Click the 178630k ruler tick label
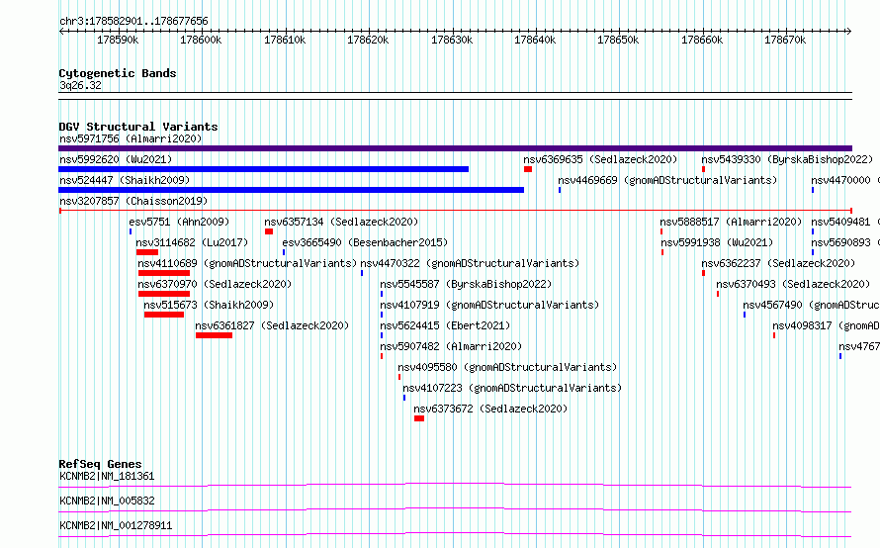This screenshot has width=880, height=548. coord(452,40)
